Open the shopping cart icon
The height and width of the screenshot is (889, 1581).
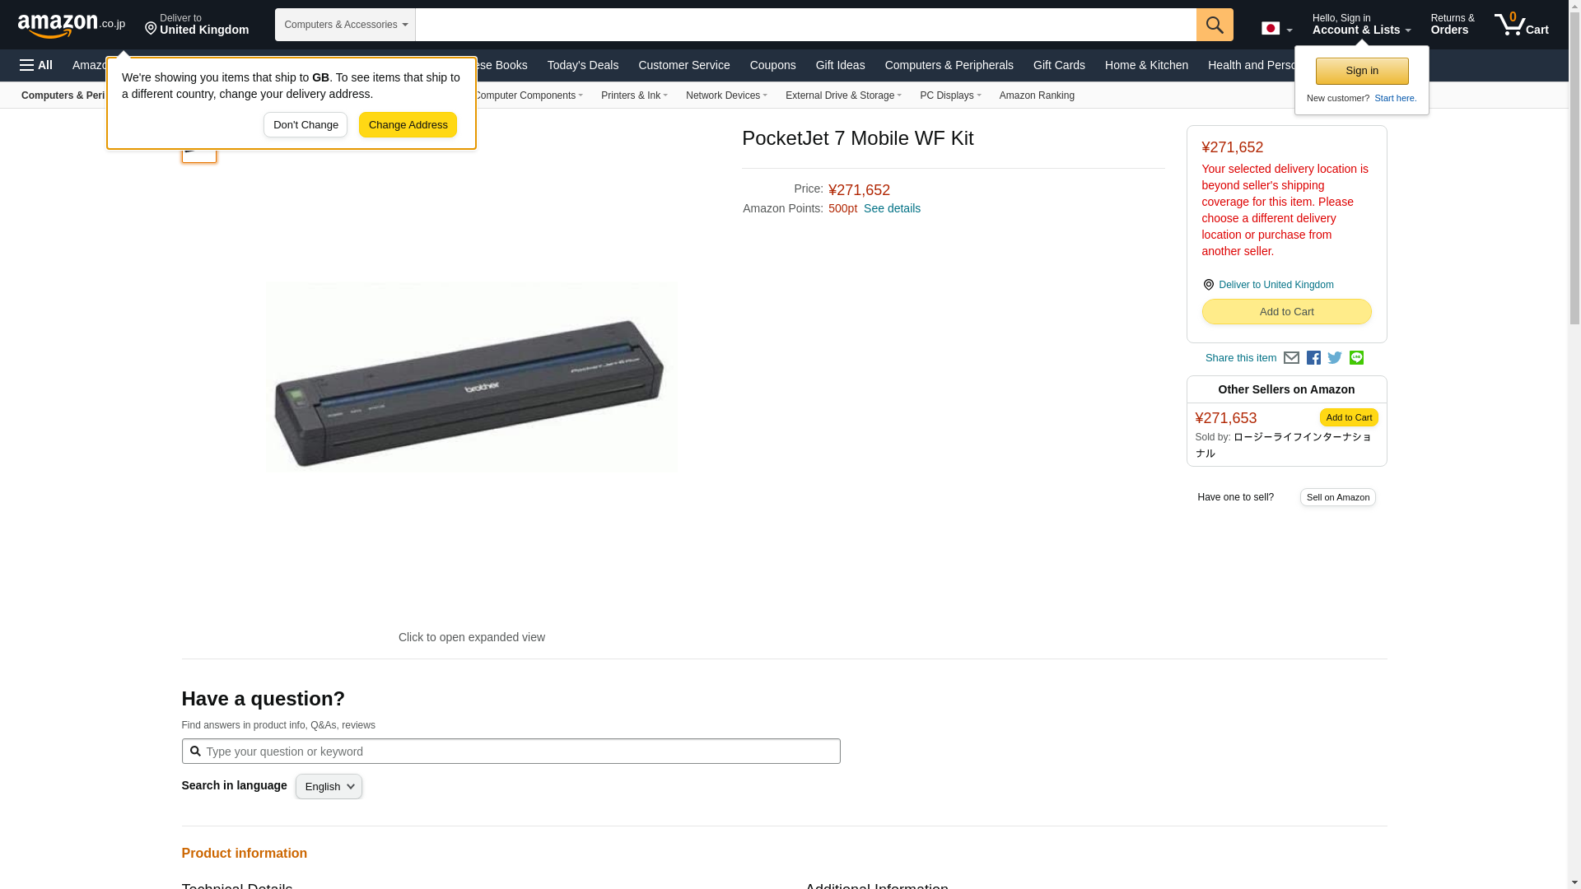pyautogui.click(x=1522, y=25)
